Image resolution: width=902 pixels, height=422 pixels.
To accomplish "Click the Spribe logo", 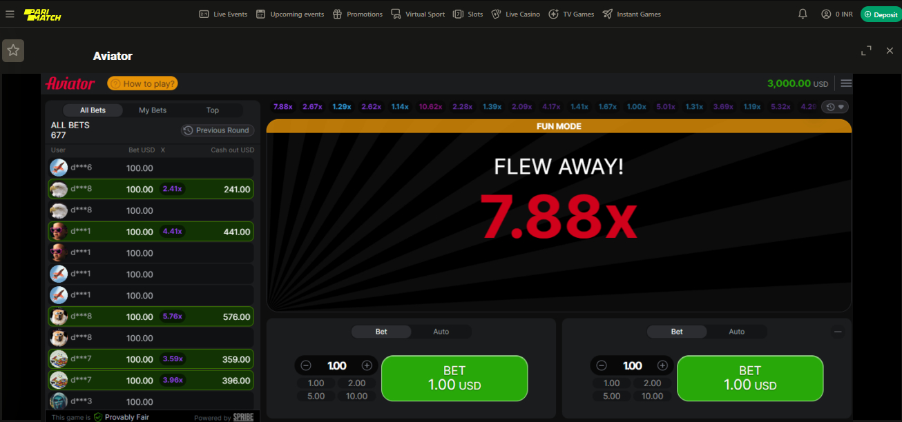I will (243, 417).
